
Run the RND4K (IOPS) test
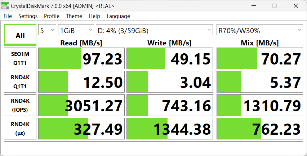(x=20, y=105)
